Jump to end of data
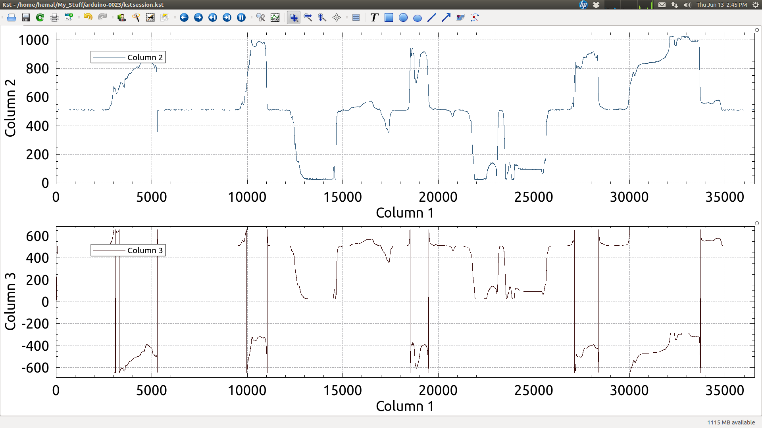The image size is (762, 428). (227, 17)
